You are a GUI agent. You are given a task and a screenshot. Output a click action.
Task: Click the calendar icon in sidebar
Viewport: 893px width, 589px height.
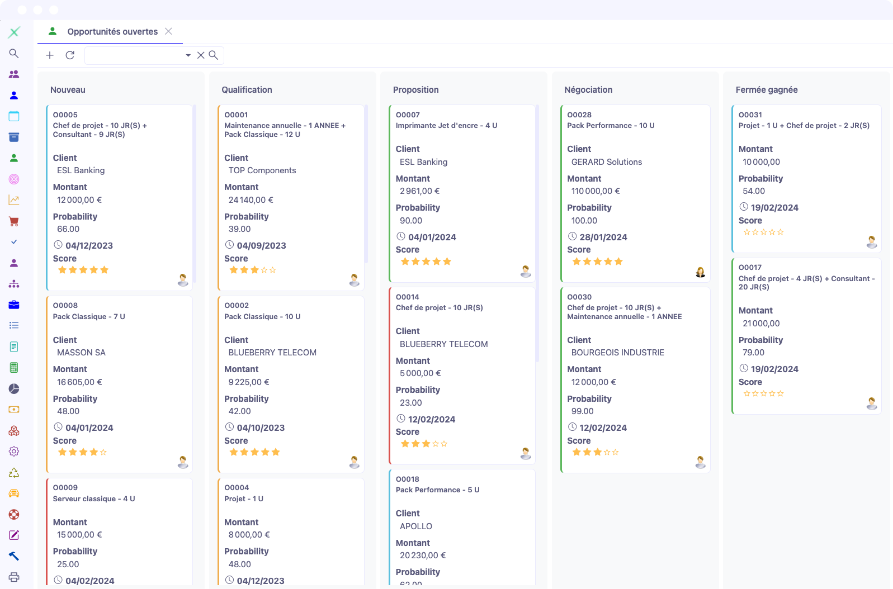click(x=14, y=116)
